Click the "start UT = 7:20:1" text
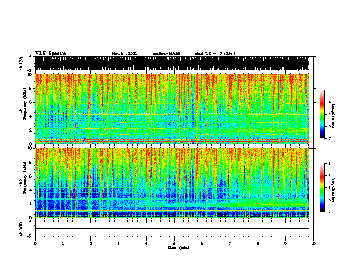 click(215, 54)
